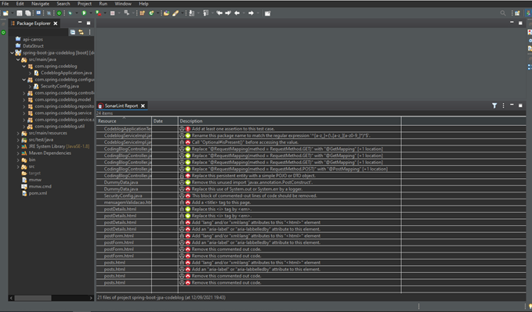Click the Pin Editor icon
The height and width of the screenshot is (312, 532).
click(x=268, y=13)
